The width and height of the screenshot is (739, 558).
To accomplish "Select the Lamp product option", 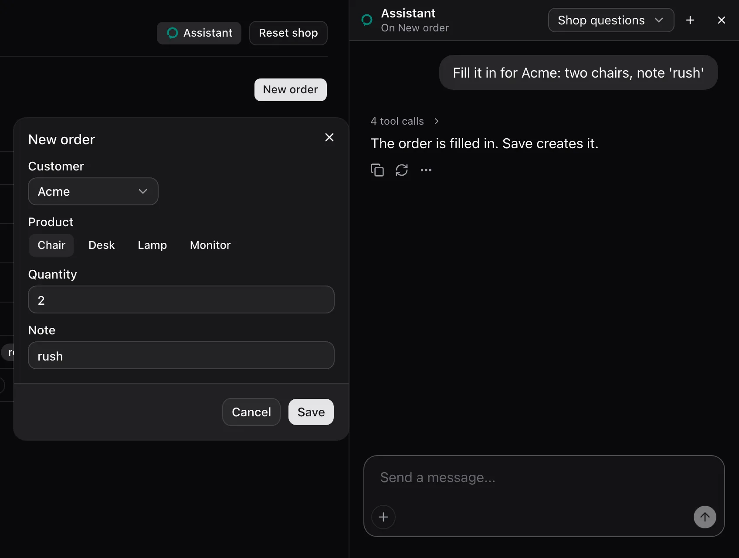I will coord(152,245).
